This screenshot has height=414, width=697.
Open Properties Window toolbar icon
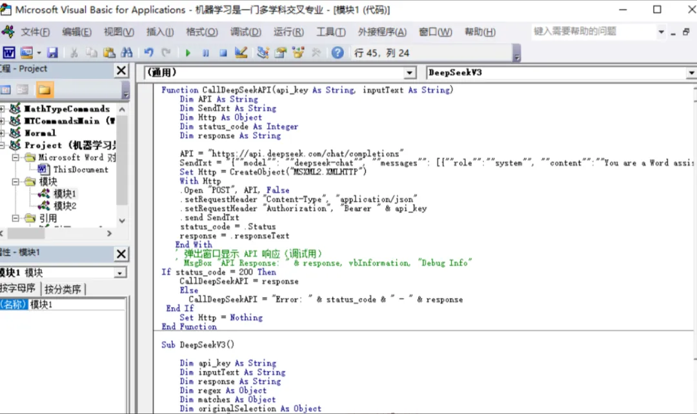[x=281, y=53]
